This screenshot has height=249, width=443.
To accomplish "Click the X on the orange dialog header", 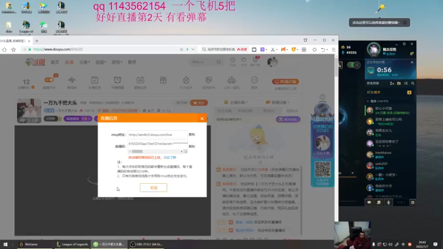I will (x=202, y=118).
